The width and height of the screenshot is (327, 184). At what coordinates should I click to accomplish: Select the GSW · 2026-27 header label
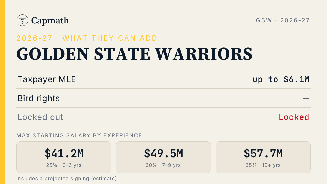283,20
